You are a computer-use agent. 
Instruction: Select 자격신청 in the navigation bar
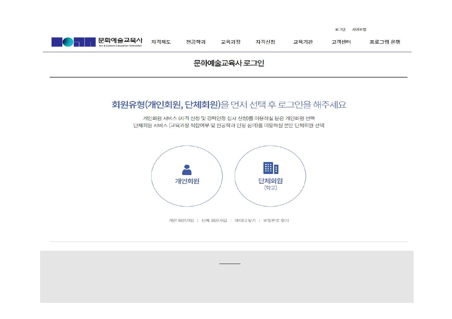tap(265, 42)
